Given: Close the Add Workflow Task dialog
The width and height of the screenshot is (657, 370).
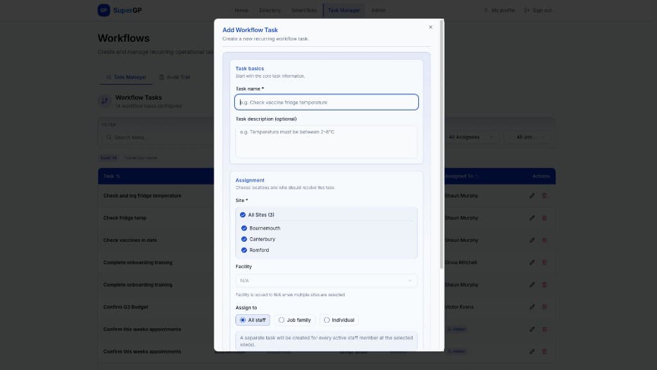Looking at the screenshot, I should 431,27.
